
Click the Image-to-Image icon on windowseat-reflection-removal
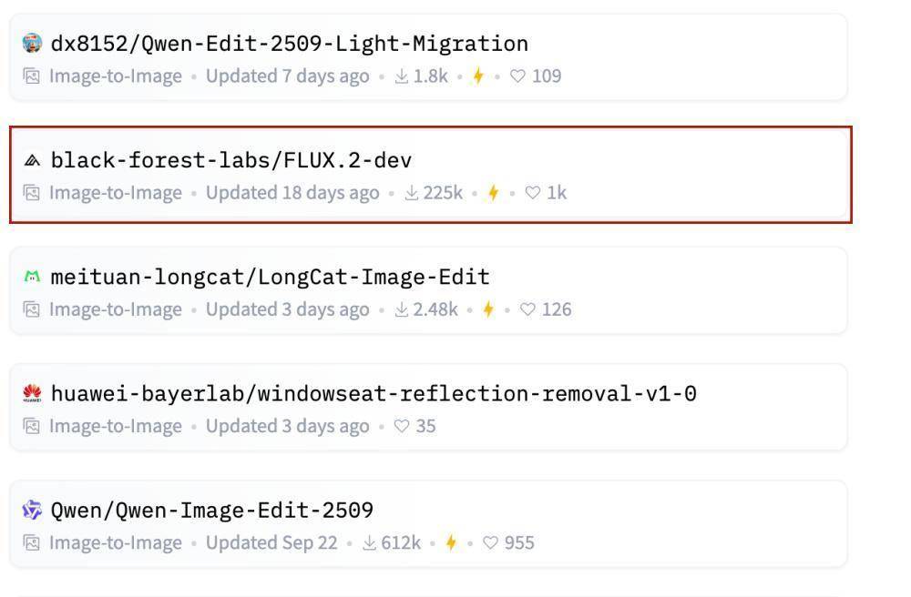pos(32,426)
